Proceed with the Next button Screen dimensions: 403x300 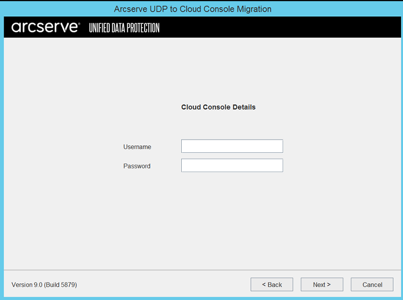(x=322, y=284)
